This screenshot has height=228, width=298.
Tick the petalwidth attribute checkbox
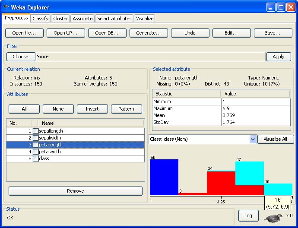tap(35, 152)
